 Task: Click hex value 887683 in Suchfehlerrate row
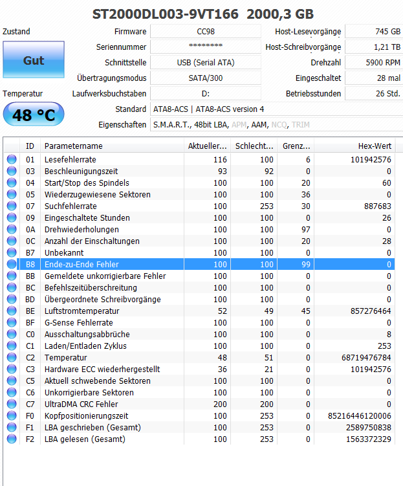(378, 206)
